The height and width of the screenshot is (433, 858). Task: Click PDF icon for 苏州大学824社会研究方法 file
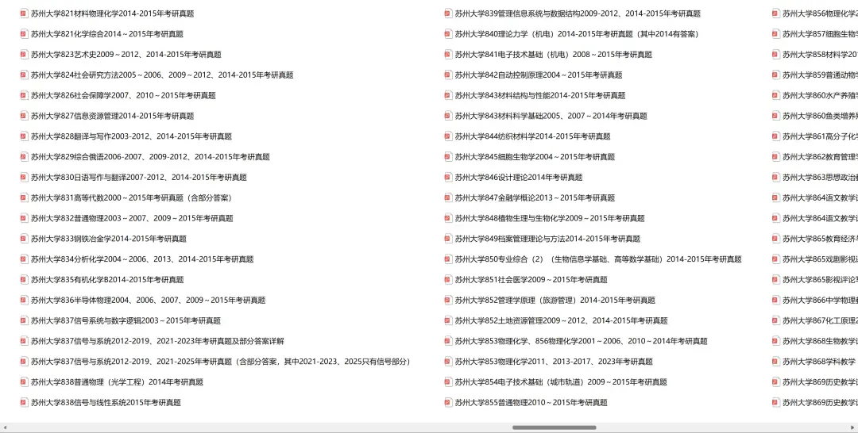pos(24,75)
